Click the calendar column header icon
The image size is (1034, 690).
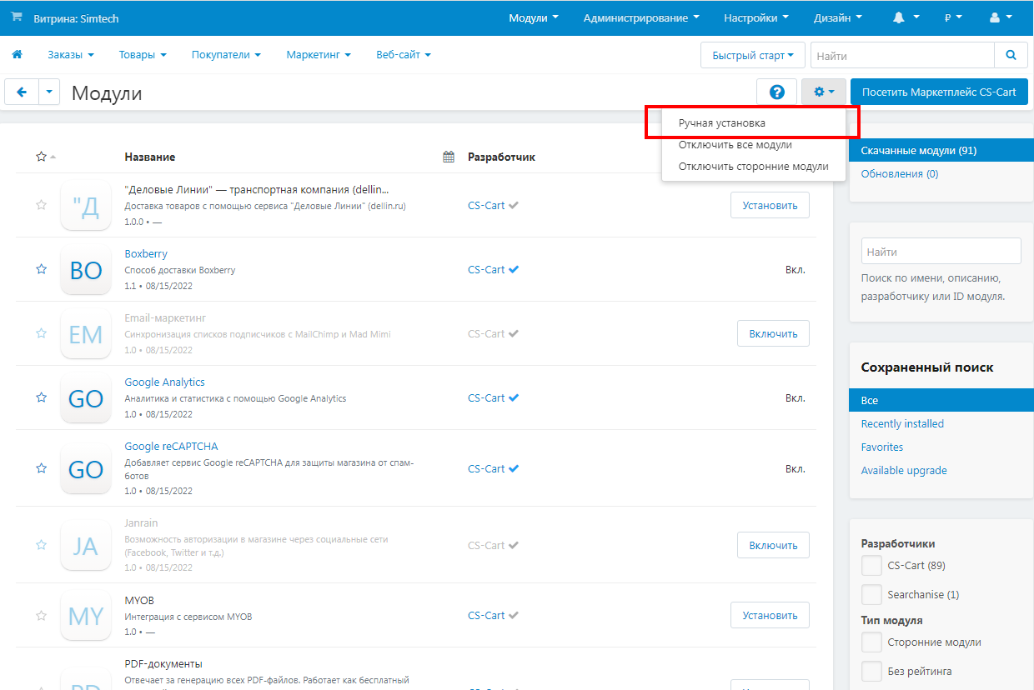449,157
